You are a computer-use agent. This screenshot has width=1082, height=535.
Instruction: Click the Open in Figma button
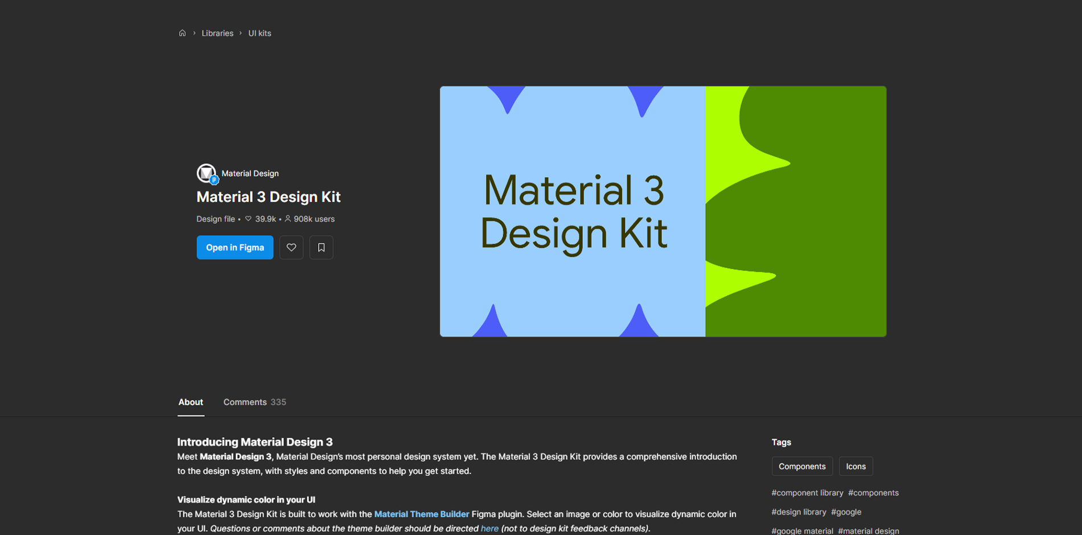[235, 248]
